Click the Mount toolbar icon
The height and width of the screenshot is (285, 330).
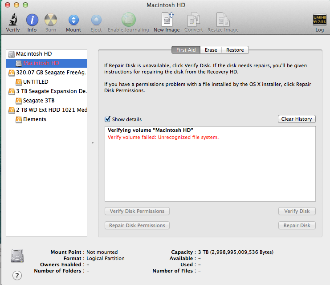tap(73, 20)
